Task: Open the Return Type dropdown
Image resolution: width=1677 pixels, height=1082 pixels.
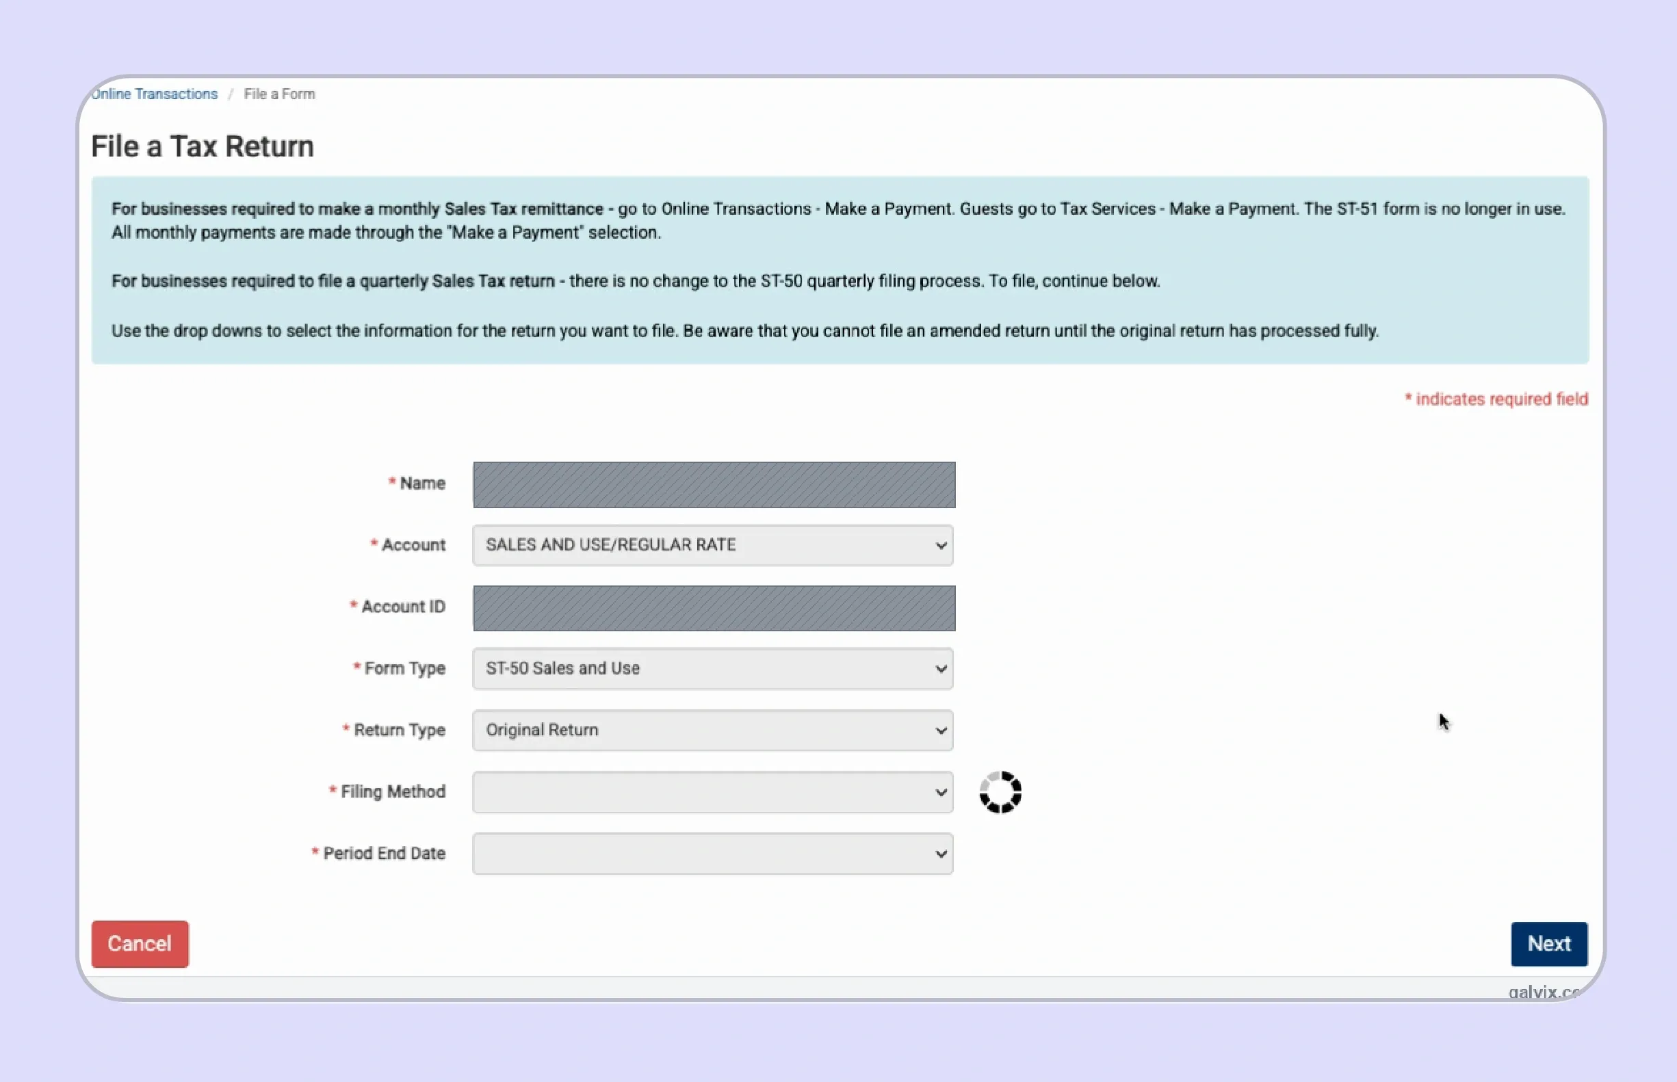Action: coord(713,730)
